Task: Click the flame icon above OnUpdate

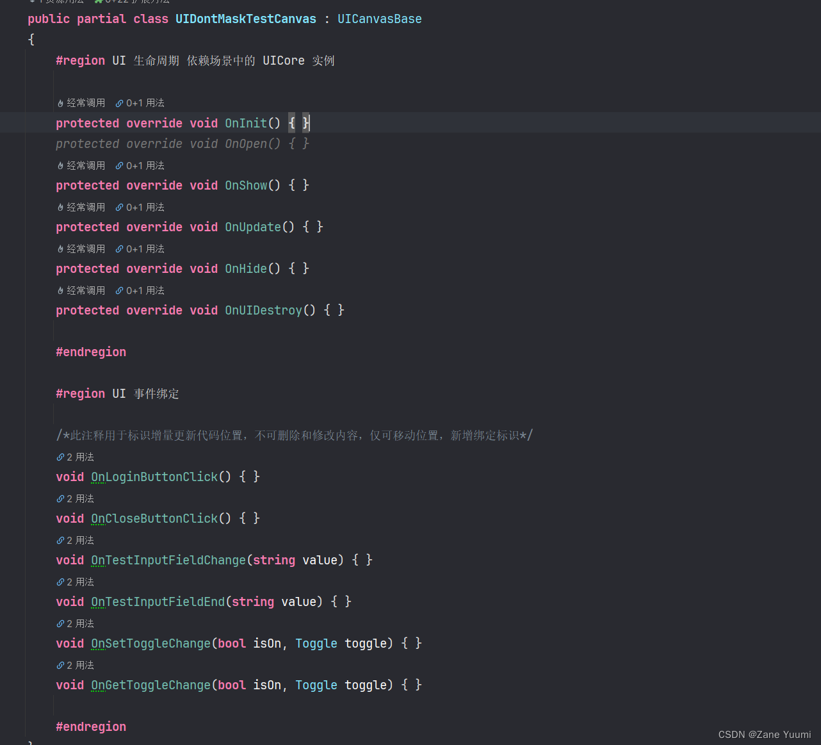Action: (60, 208)
